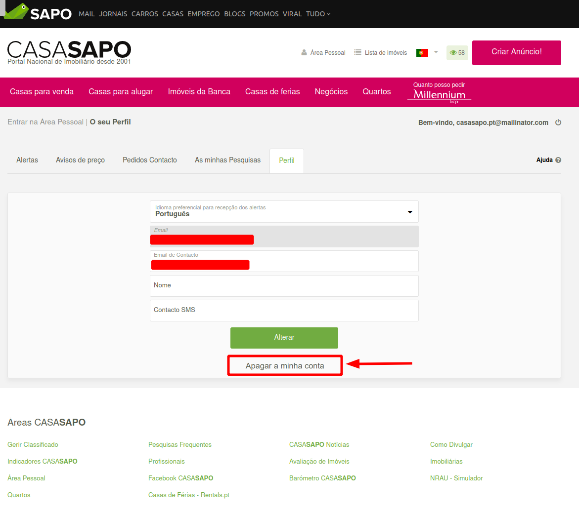Click Apagar a minha conta
Image resolution: width=579 pixels, height=513 pixels.
point(285,366)
